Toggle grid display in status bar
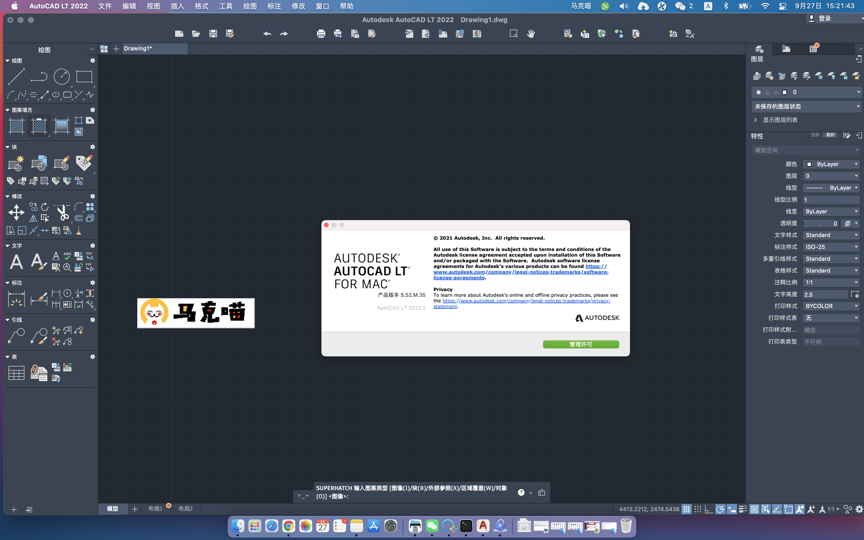Screen dimensions: 864x540 click(x=686, y=509)
